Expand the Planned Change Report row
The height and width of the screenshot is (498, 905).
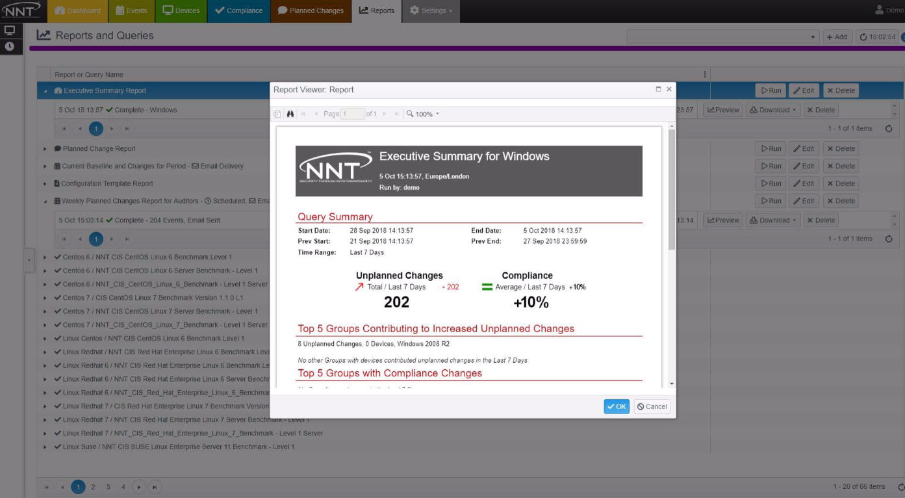point(45,149)
